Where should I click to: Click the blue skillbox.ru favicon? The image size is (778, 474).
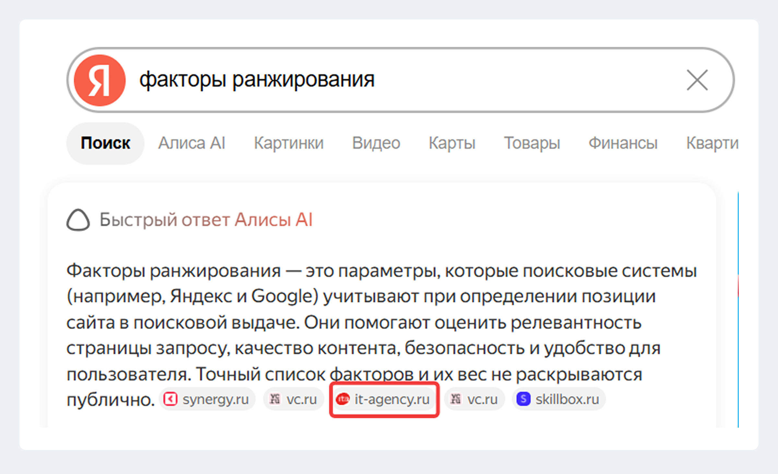coord(524,399)
